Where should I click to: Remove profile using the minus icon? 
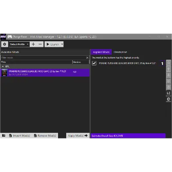pos(40,44)
